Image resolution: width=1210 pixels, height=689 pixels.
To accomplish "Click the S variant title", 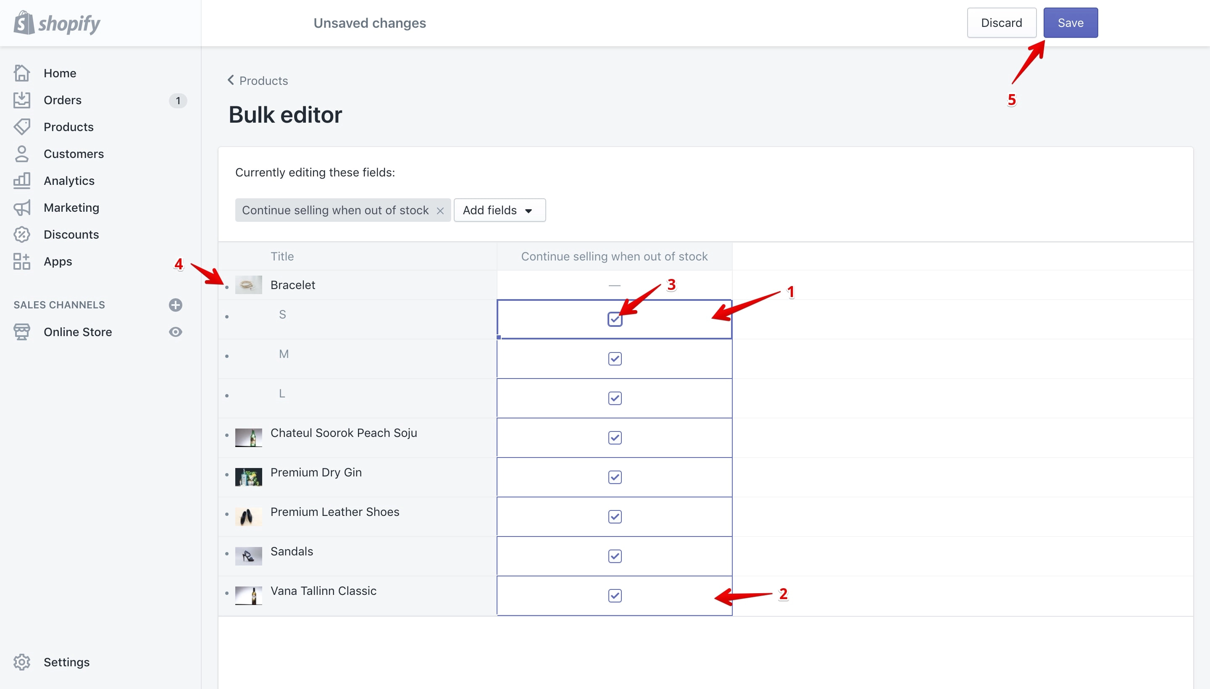I will point(282,315).
